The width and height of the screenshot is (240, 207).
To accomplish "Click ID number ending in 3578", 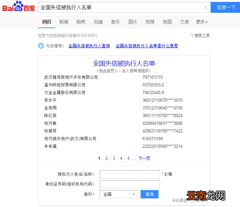I will (x=162, y=100).
